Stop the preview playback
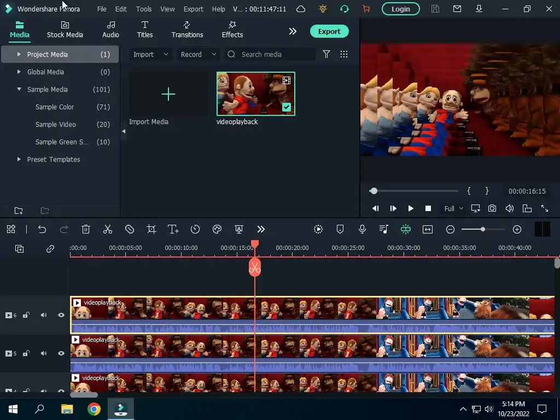The width and height of the screenshot is (560, 420). pos(428,208)
